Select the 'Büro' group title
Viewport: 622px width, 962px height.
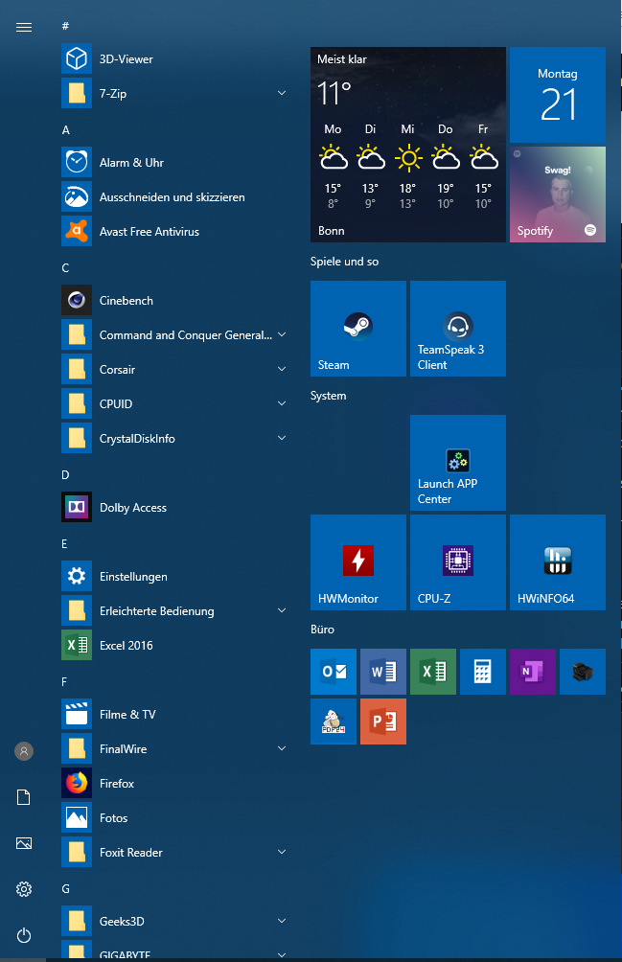tap(322, 630)
